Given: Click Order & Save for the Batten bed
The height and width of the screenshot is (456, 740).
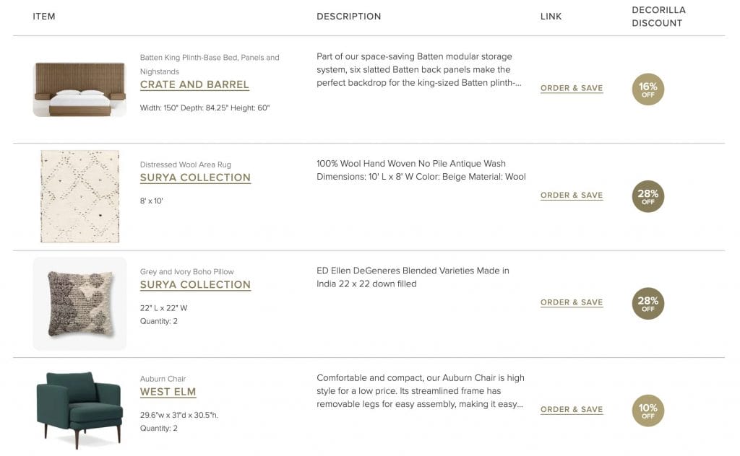Looking at the screenshot, I should 571,89.
